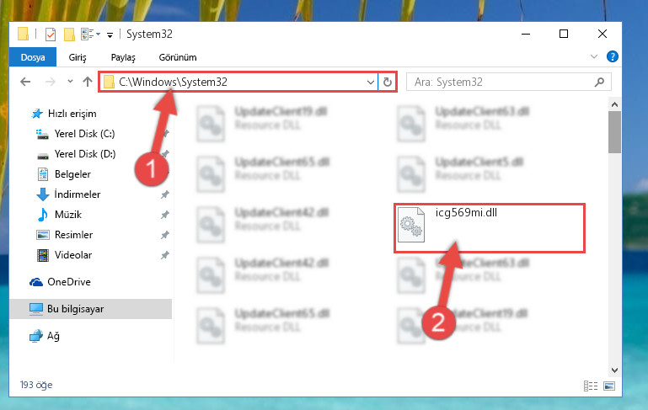This screenshot has width=648, height=410.
Task: Go back with the left arrow button
Action: (25, 82)
